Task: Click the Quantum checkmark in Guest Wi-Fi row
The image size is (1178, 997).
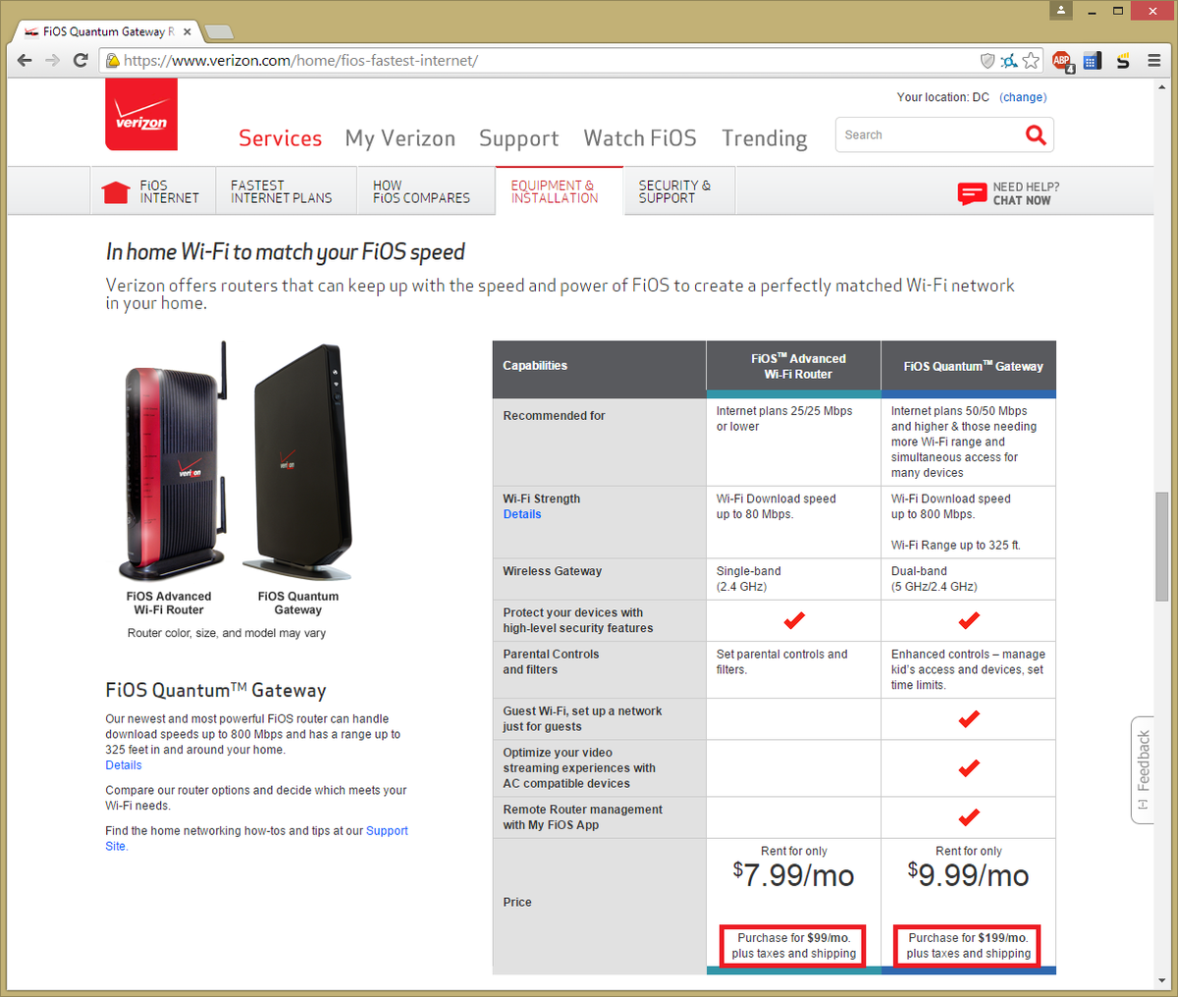Action: [969, 719]
